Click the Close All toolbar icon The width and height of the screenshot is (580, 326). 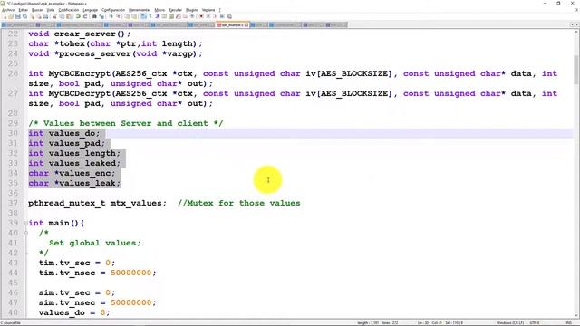(x=39, y=16)
